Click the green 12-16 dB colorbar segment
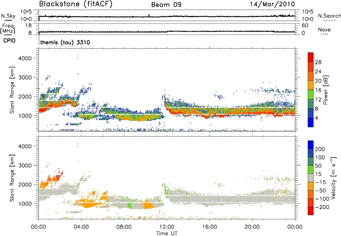 click(x=311, y=95)
